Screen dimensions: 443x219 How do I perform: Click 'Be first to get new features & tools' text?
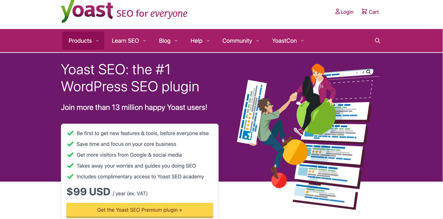(143, 133)
